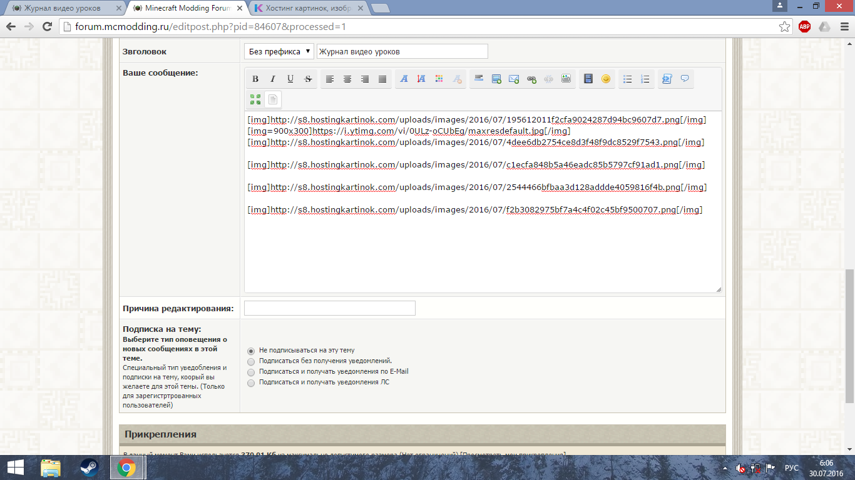Click the muted volume tray icon

pyautogui.click(x=740, y=467)
